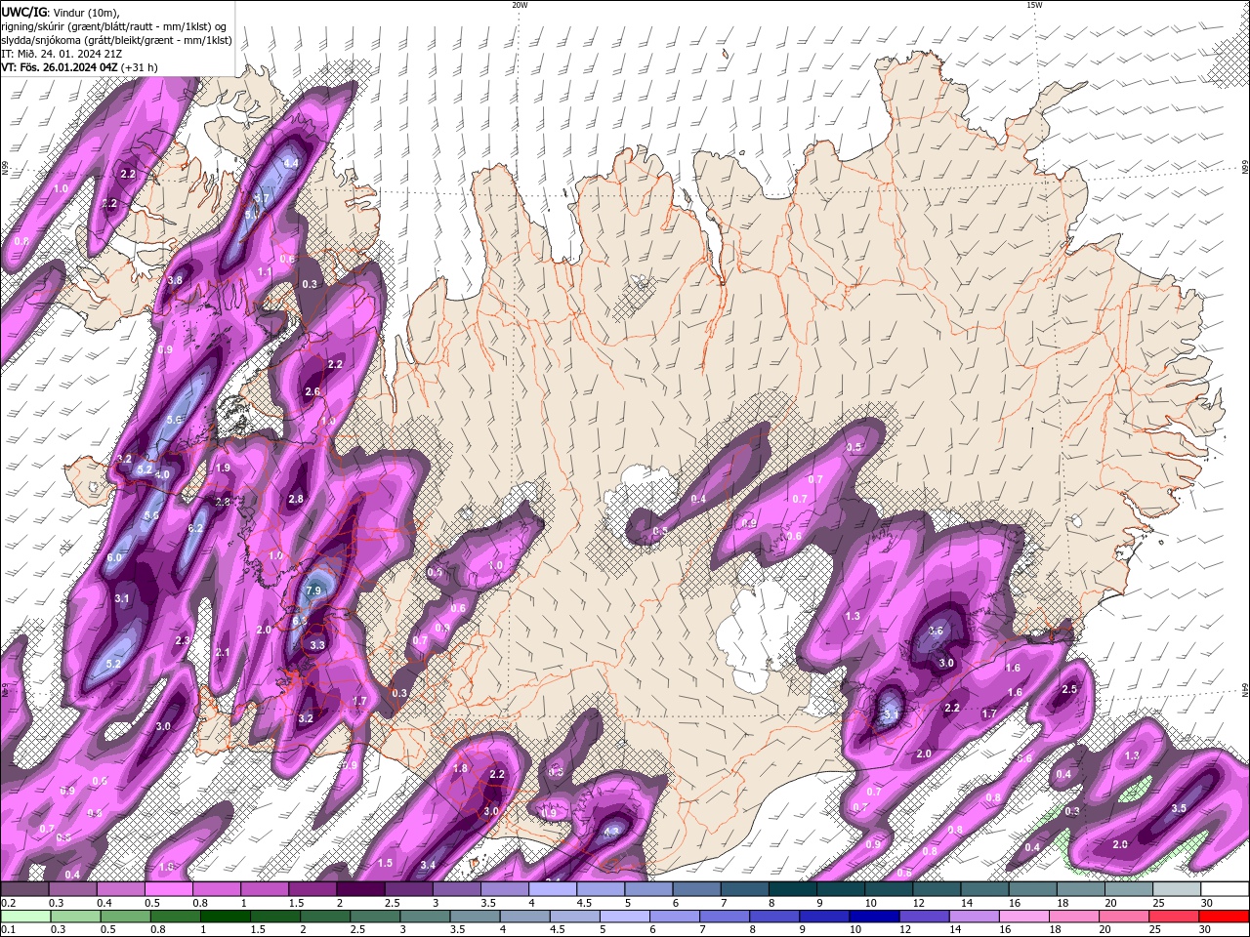Click the 0.2 label in the snow legend
This screenshot has height=937, width=1250.
pos(8,904)
